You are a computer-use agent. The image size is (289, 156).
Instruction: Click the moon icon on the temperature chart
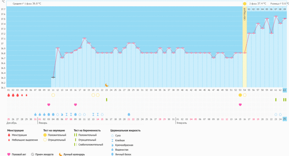point(107,85)
